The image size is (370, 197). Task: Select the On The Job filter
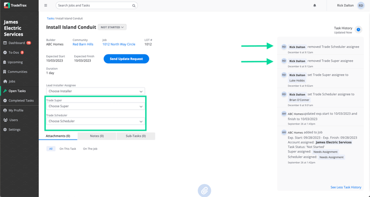90,149
